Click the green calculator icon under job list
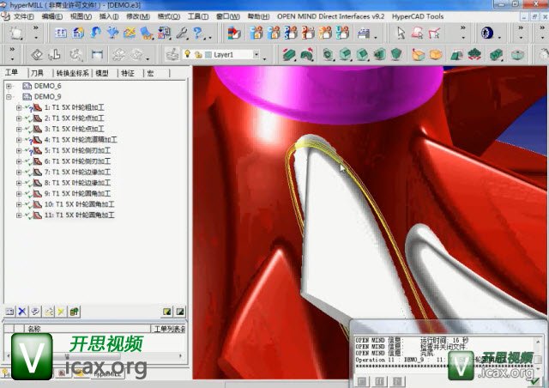Screen dimensions: 549x388 [74, 312]
